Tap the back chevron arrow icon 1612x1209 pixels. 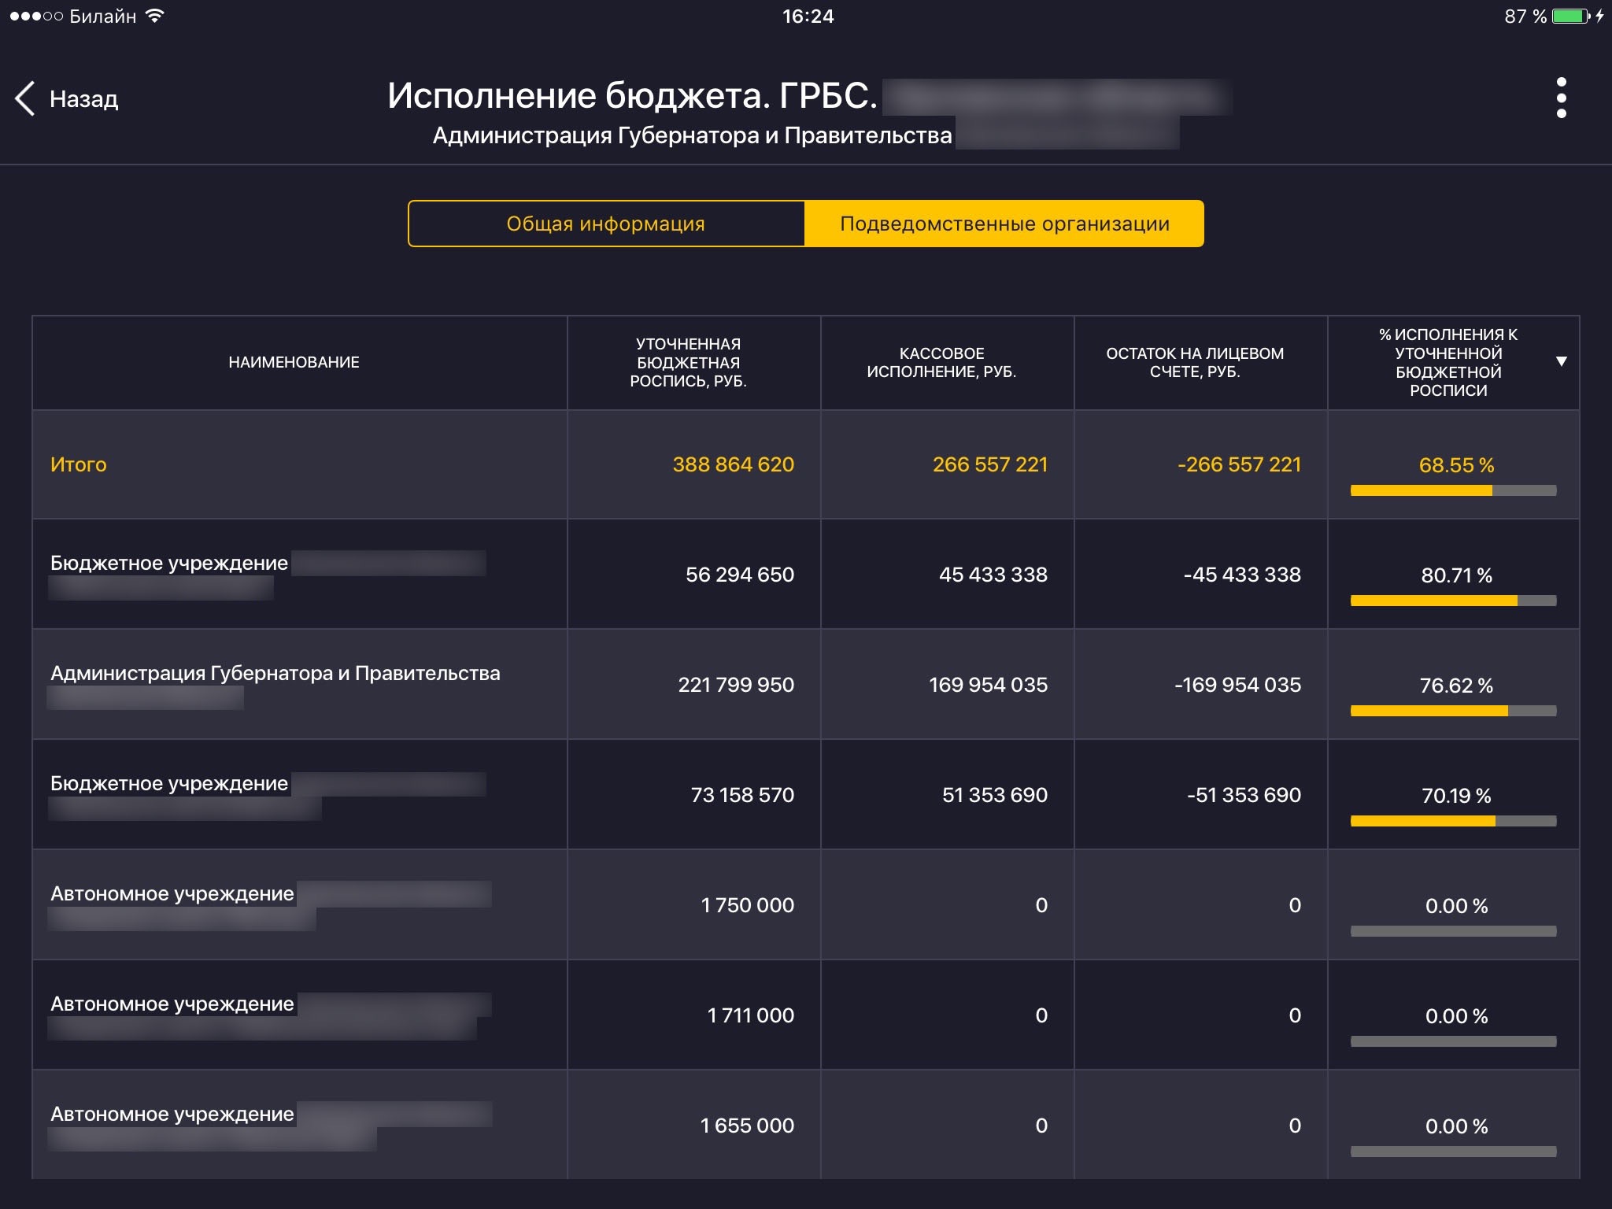(25, 98)
